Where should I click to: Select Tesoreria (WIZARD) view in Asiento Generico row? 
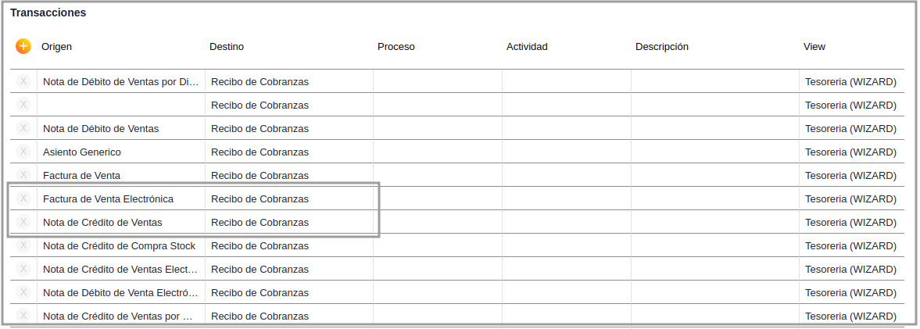(x=850, y=152)
